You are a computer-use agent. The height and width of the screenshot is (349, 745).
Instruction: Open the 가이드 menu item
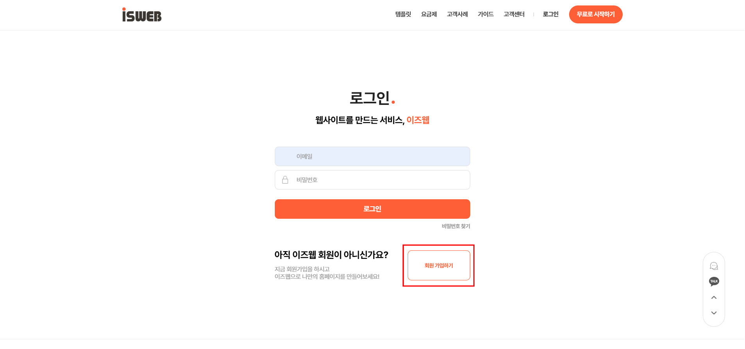[x=485, y=14]
